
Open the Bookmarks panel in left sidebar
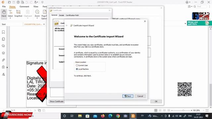pos(3,32)
